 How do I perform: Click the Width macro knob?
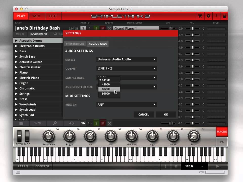click(x=173, y=136)
